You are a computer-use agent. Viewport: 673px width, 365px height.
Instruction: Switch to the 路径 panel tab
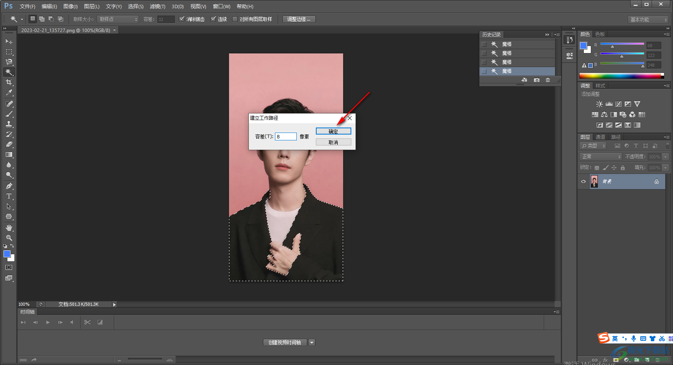coord(616,137)
